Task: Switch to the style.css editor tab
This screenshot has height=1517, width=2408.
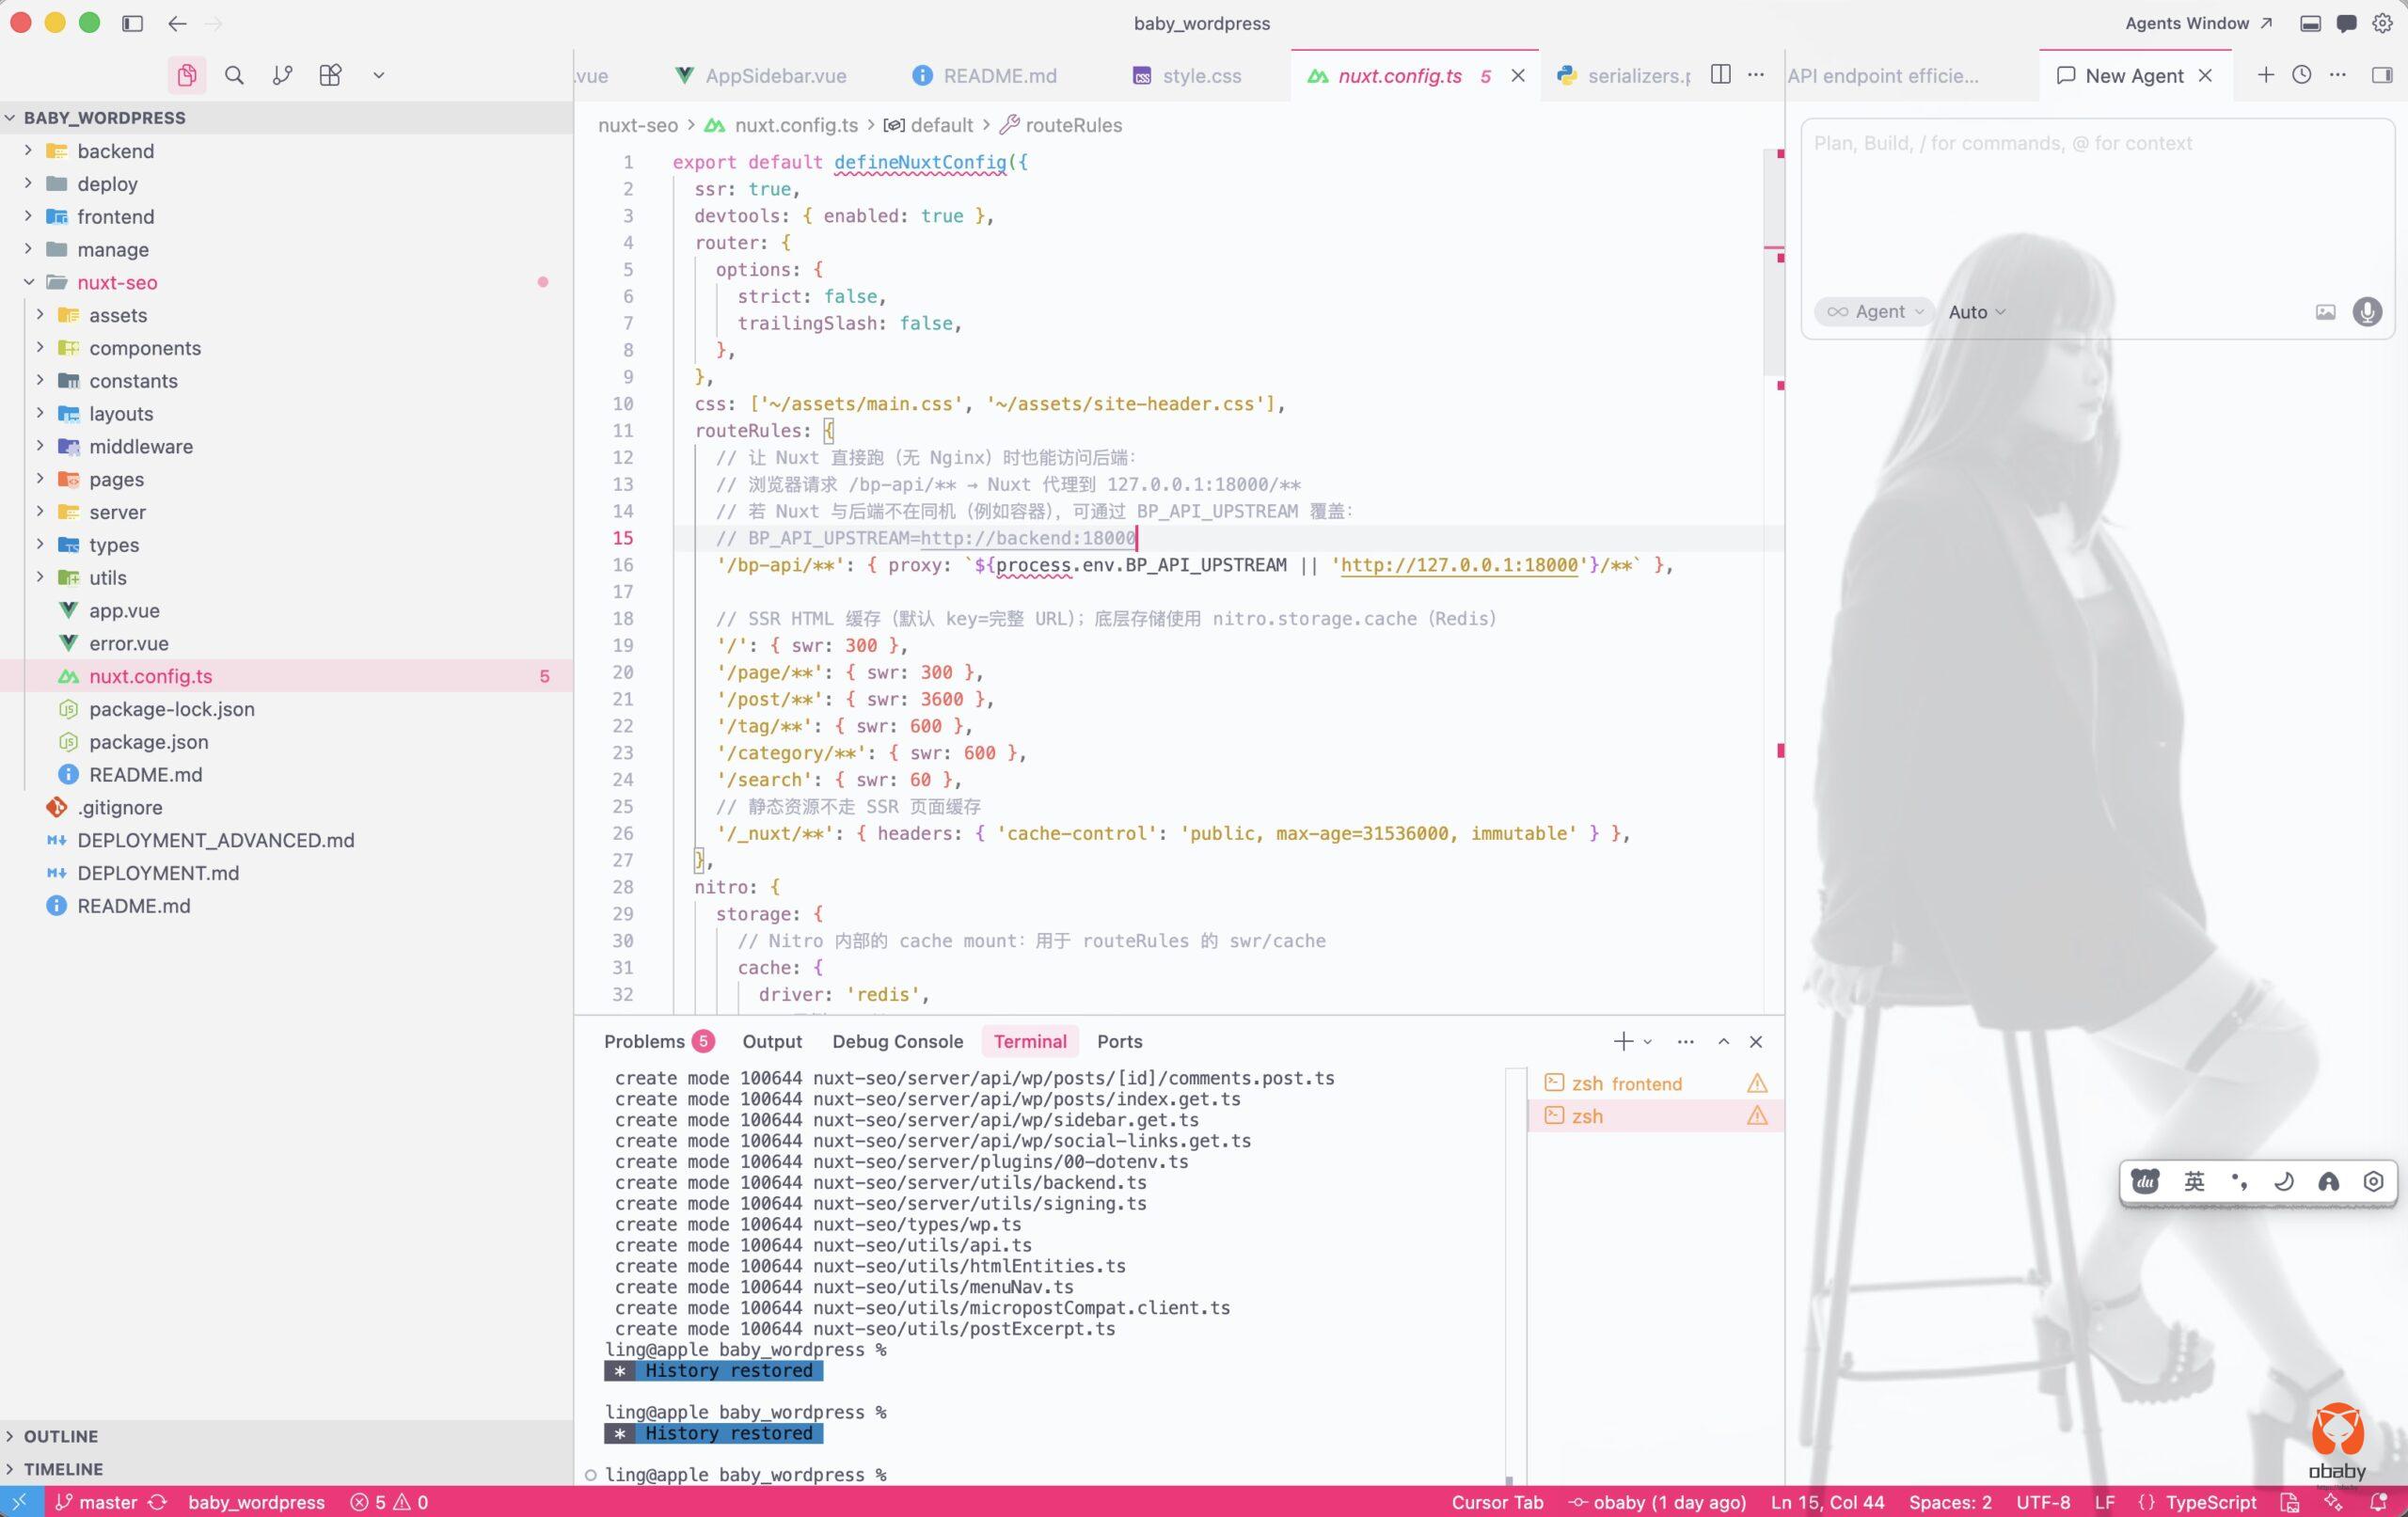Action: click(x=1200, y=76)
